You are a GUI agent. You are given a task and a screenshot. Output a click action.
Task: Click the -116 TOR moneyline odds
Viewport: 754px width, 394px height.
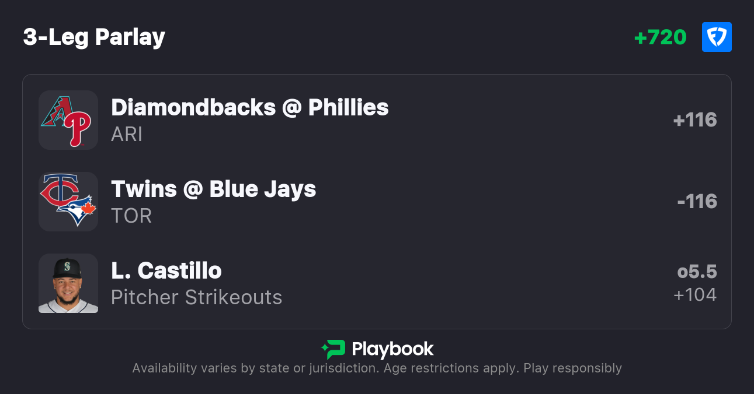pyautogui.click(x=697, y=202)
